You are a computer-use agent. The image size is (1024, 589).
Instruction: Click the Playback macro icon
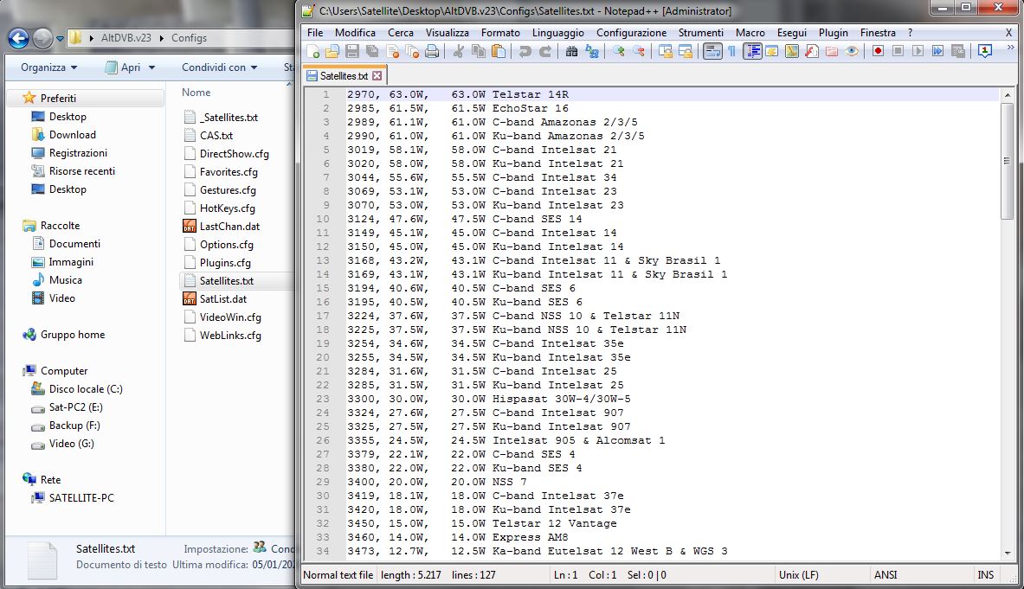tap(918, 52)
